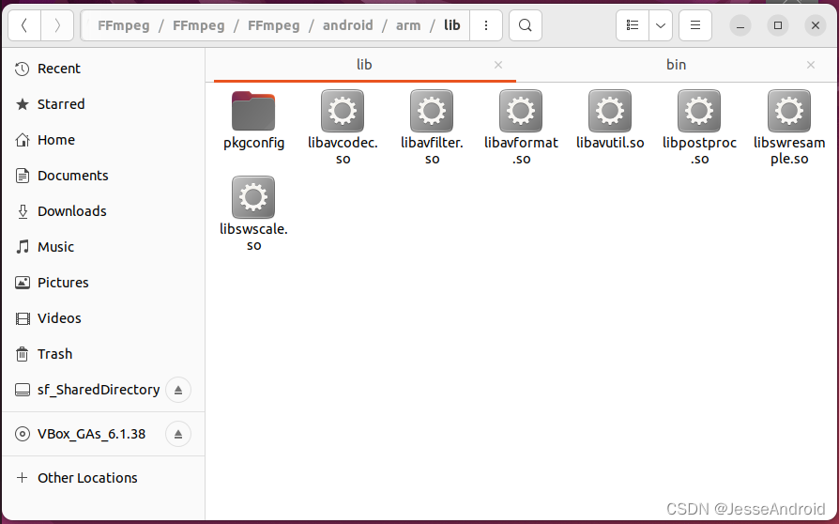Click the libswscale.so file name
The height and width of the screenshot is (524, 839).
coord(253,237)
